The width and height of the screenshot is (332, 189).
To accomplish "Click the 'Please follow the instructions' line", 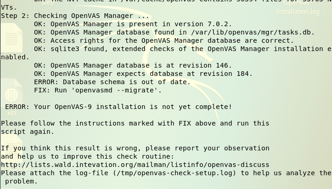I will coord(135,127).
